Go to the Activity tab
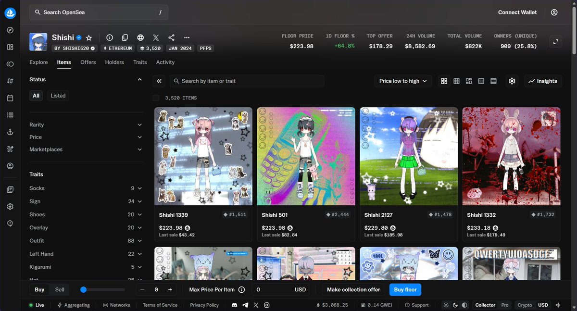 tap(165, 62)
